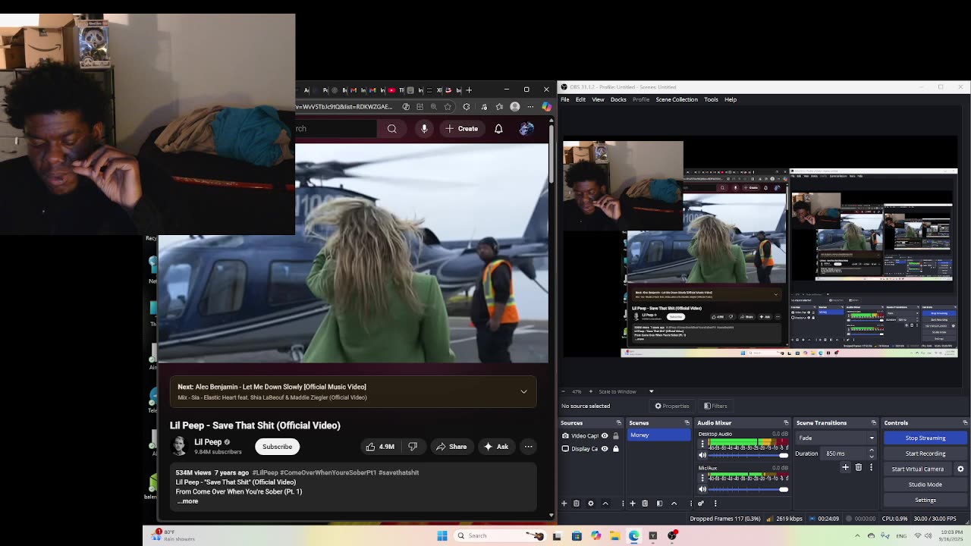The width and height of the screenshot is (971, 546).
Task: Click Windows taskbar Search box
Action: tap(498, 535)
